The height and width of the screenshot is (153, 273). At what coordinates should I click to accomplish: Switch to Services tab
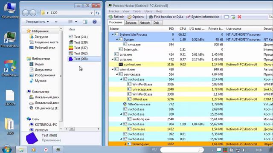(x=131, y=23)
